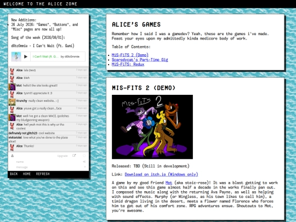Screen dimensions: 296x222
Task: Click the chatbox user profile icon
Action: click(x=12, y=156)
